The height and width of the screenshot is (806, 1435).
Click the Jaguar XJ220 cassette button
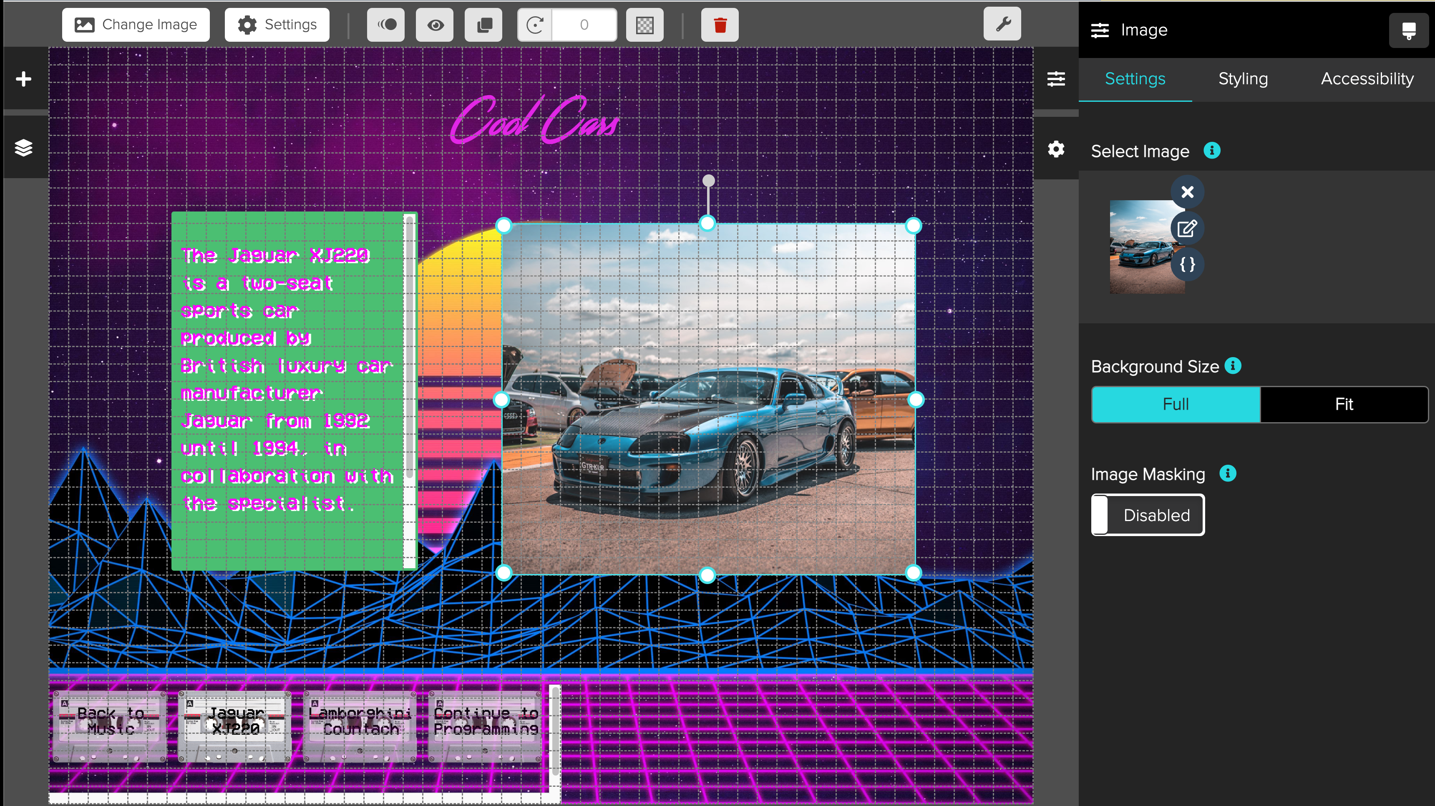pos(234,726)
